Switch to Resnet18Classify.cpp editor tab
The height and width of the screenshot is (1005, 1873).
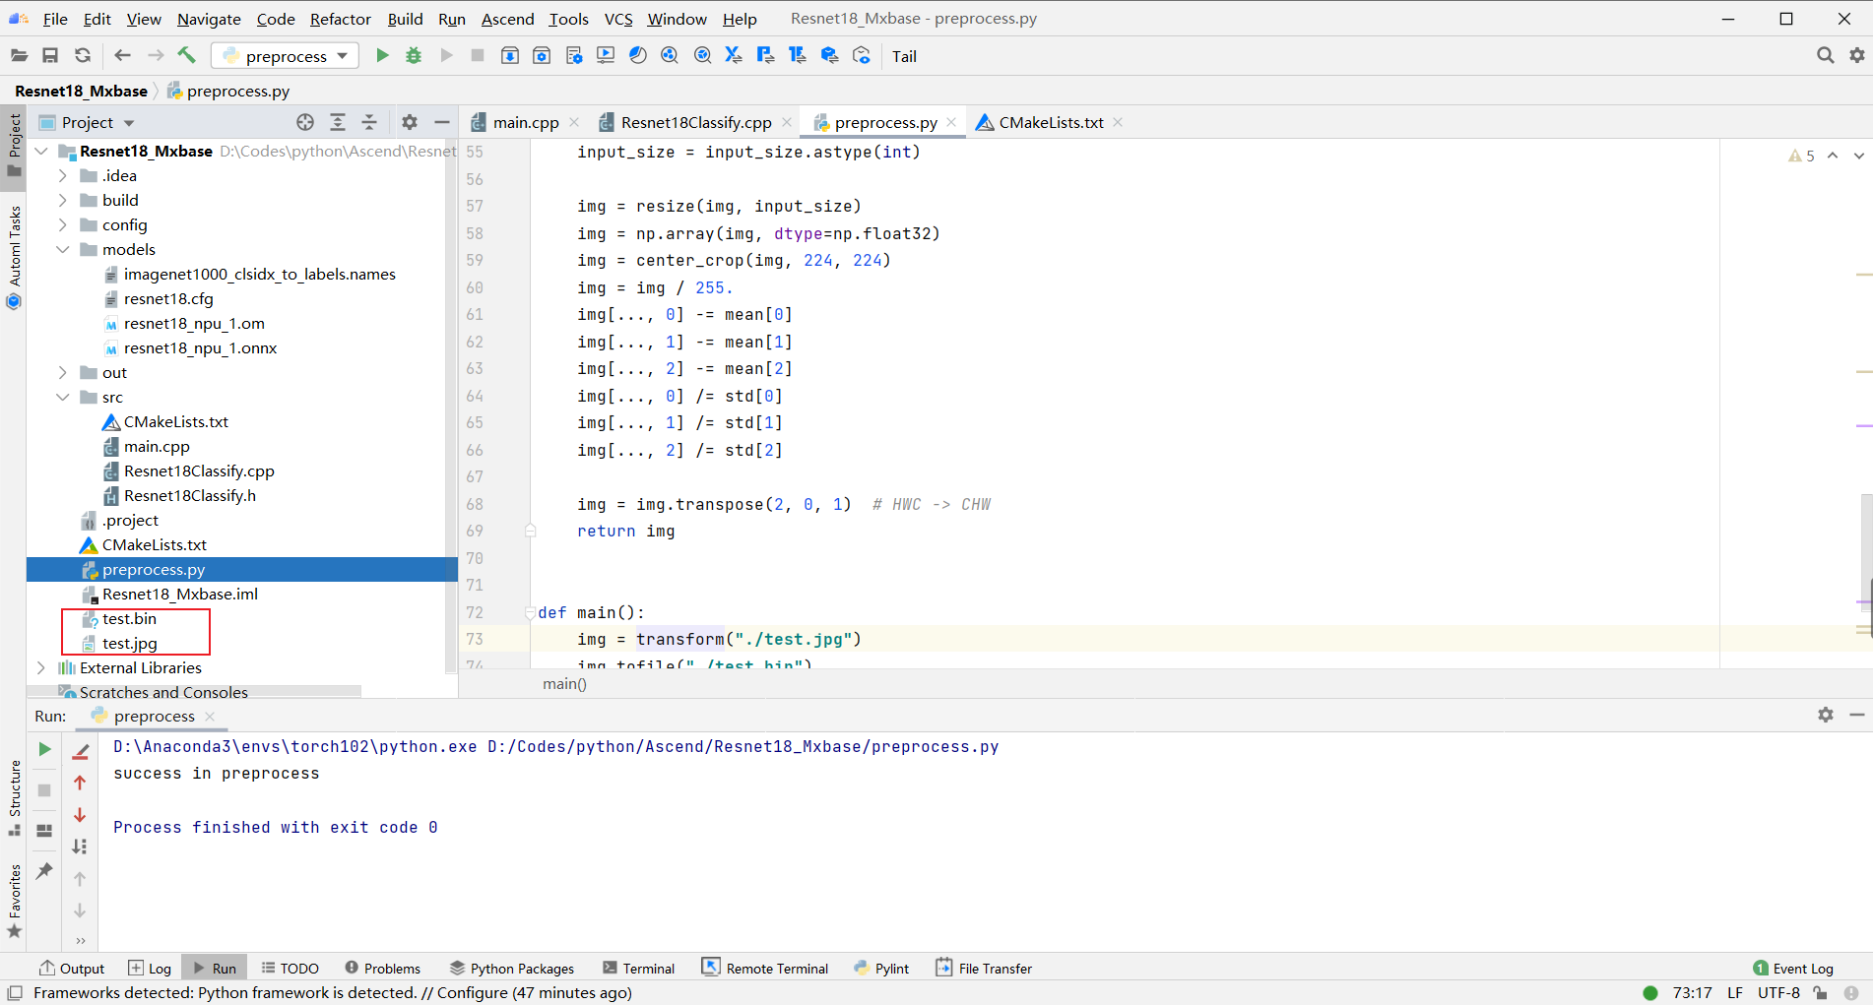click(x=696, y=122)
